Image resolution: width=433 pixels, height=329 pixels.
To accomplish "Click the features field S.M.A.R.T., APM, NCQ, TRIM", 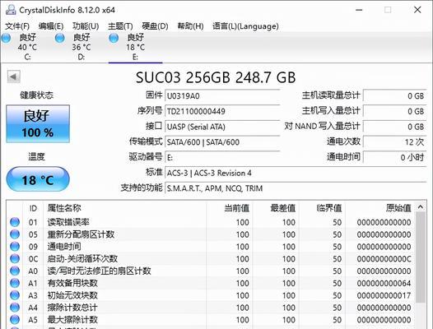I will click(296, 188).
